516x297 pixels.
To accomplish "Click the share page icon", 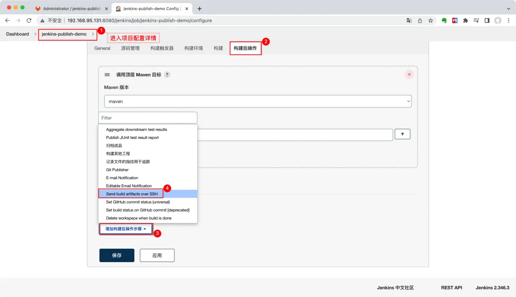I will coord(420,21).
